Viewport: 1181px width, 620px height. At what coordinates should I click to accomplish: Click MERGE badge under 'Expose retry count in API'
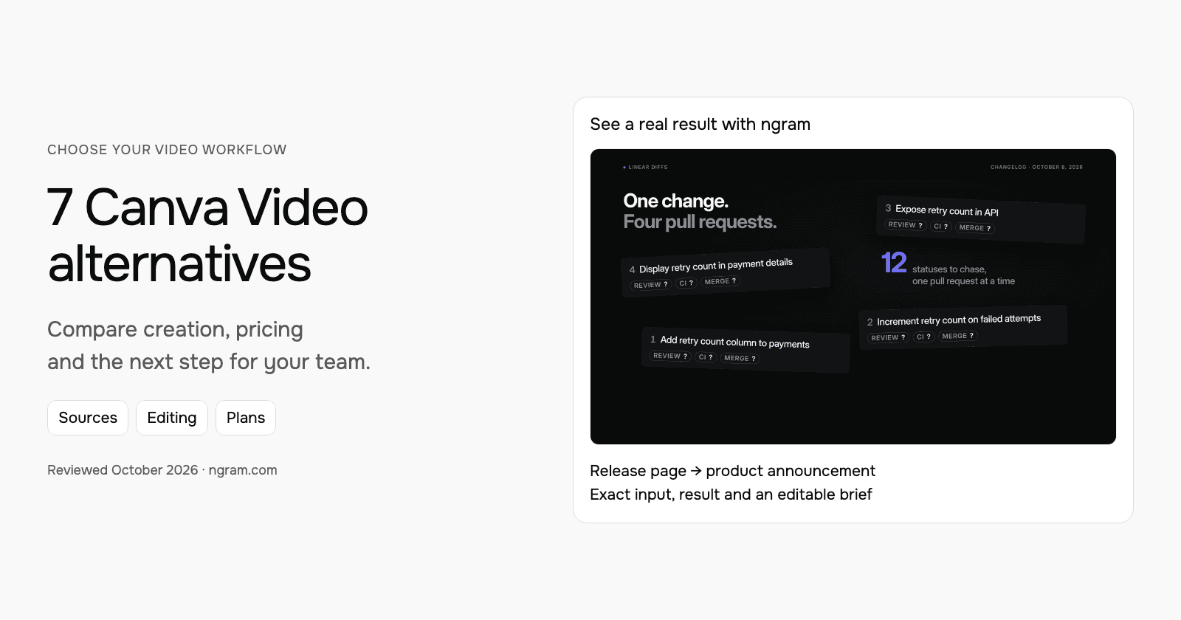coord(975,228)
